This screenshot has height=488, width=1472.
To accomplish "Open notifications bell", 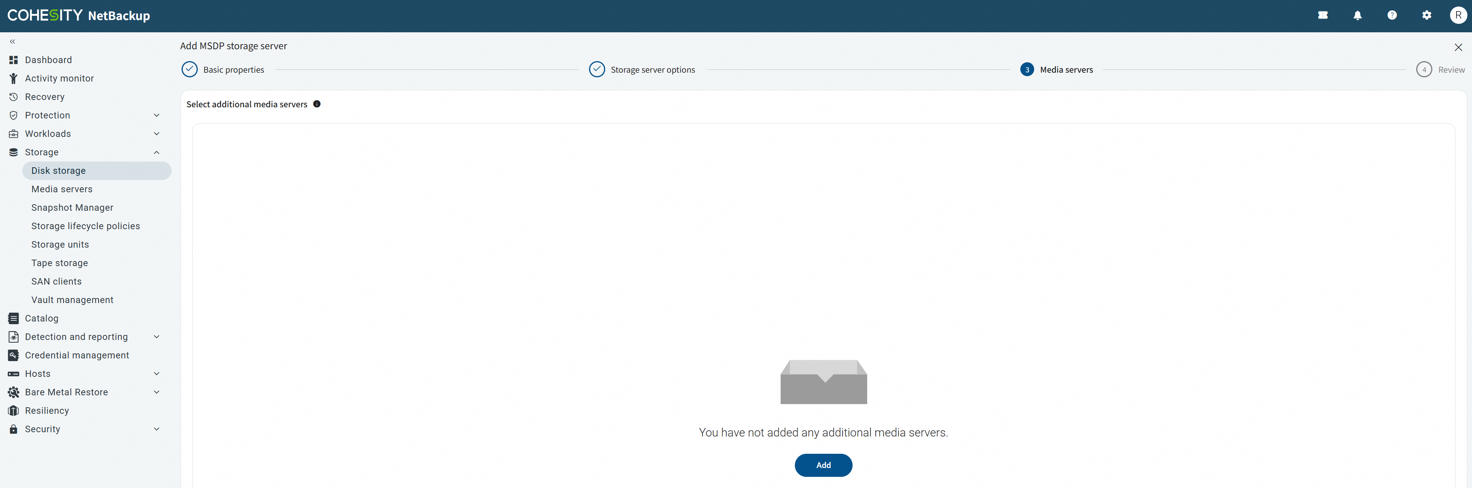I will point(1358,15).
